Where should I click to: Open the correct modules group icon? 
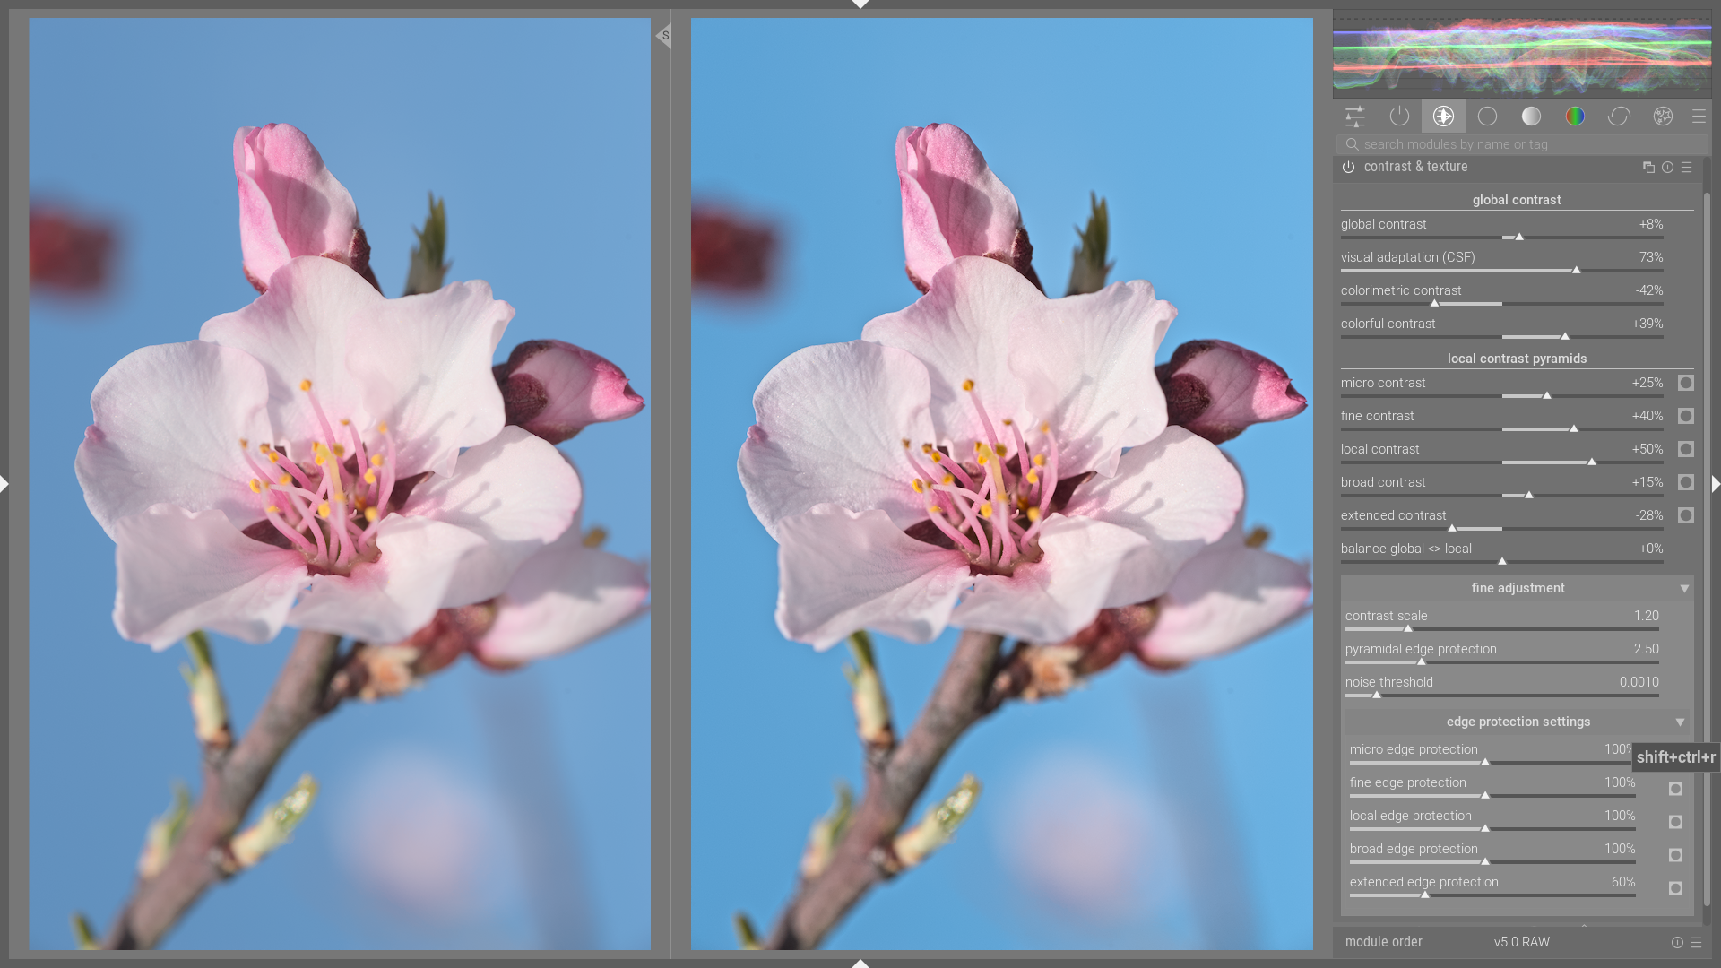coord(1619,117)
